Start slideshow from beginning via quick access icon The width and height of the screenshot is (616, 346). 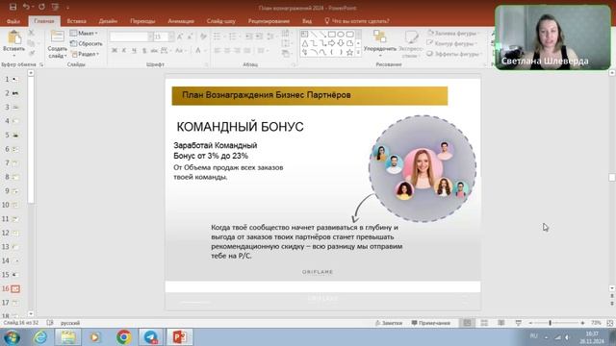click(55, 7)
